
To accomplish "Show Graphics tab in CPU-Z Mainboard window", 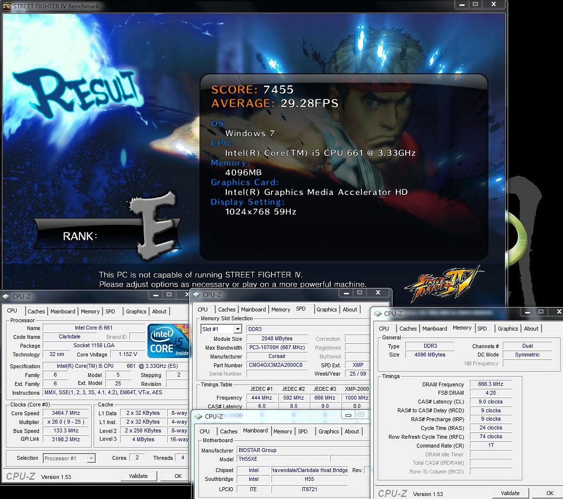I will click(x=328, y=431).
